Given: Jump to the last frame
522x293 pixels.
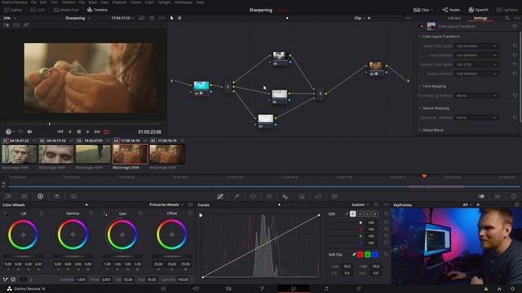Looking at the screenshot, I should click(97, 132).
